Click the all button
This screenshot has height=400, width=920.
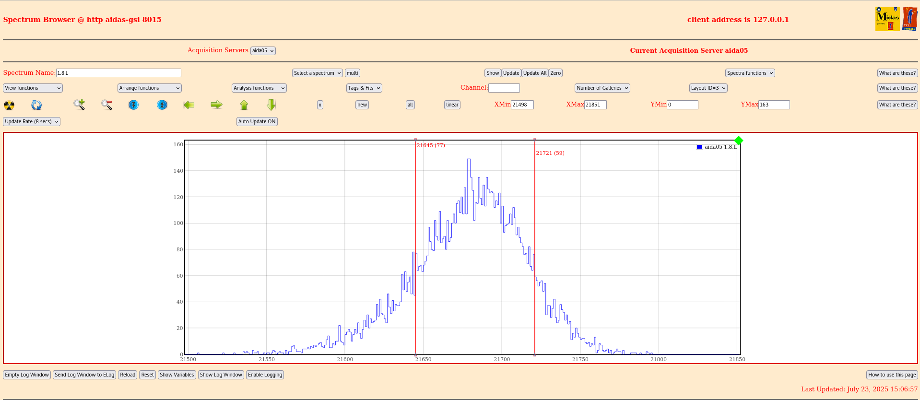410,105
